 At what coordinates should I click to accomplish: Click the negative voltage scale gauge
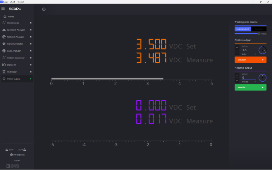click(131, 143)
